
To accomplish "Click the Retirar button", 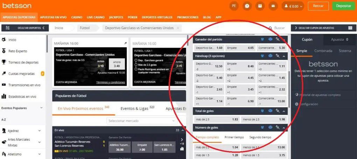I will [x=318, y=6].
